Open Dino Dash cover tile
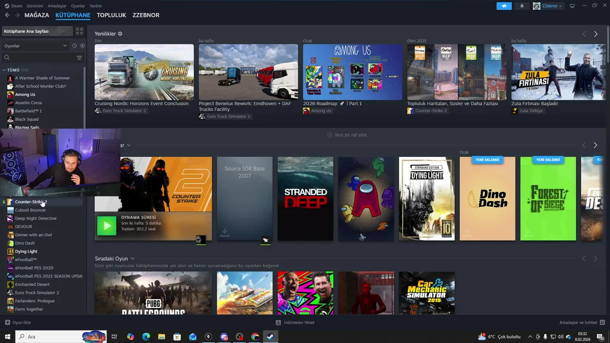Viewport: 610px width, 343px height. click(x=488, y=199)
